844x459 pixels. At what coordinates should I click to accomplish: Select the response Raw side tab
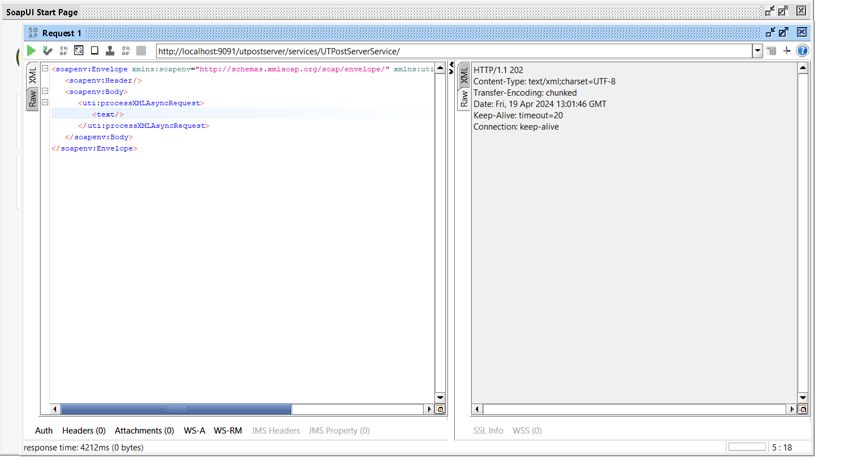464,98
